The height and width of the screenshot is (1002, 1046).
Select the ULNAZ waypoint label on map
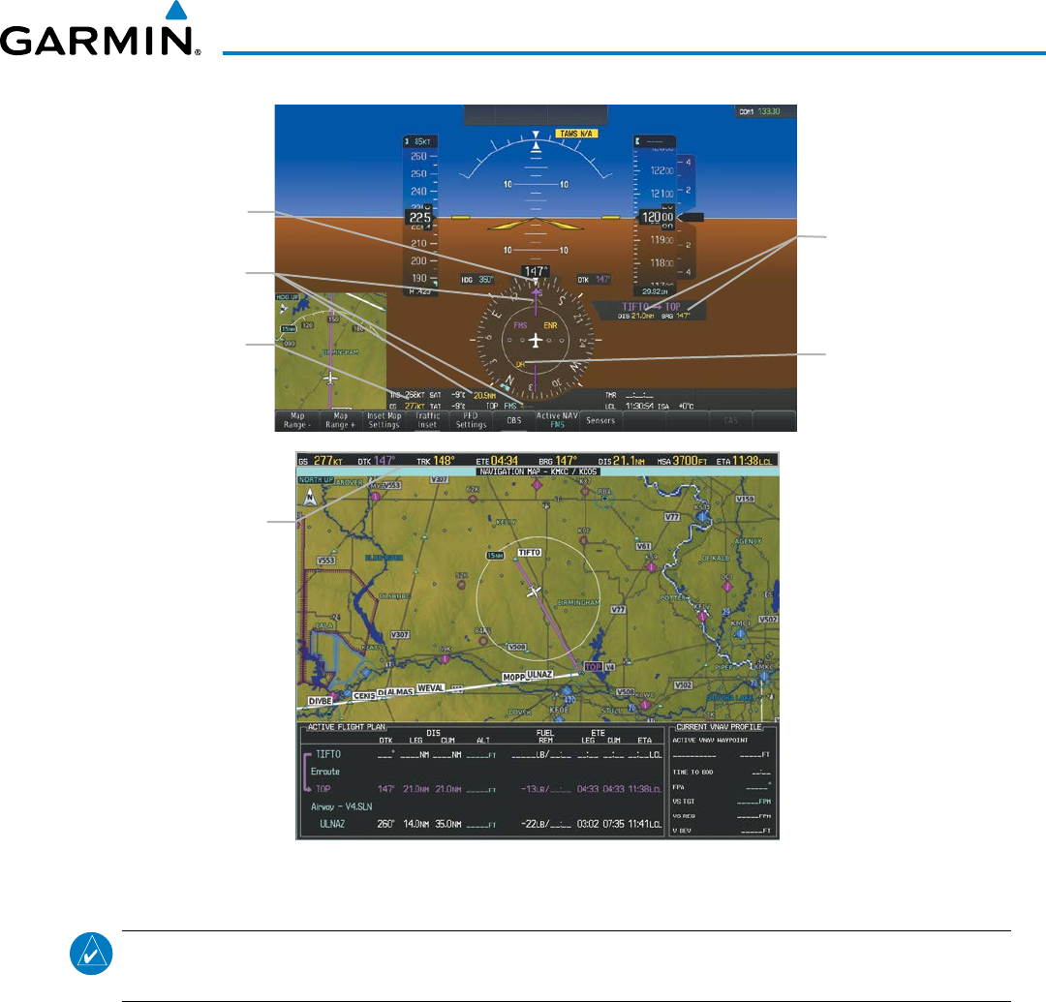point(539,674)
